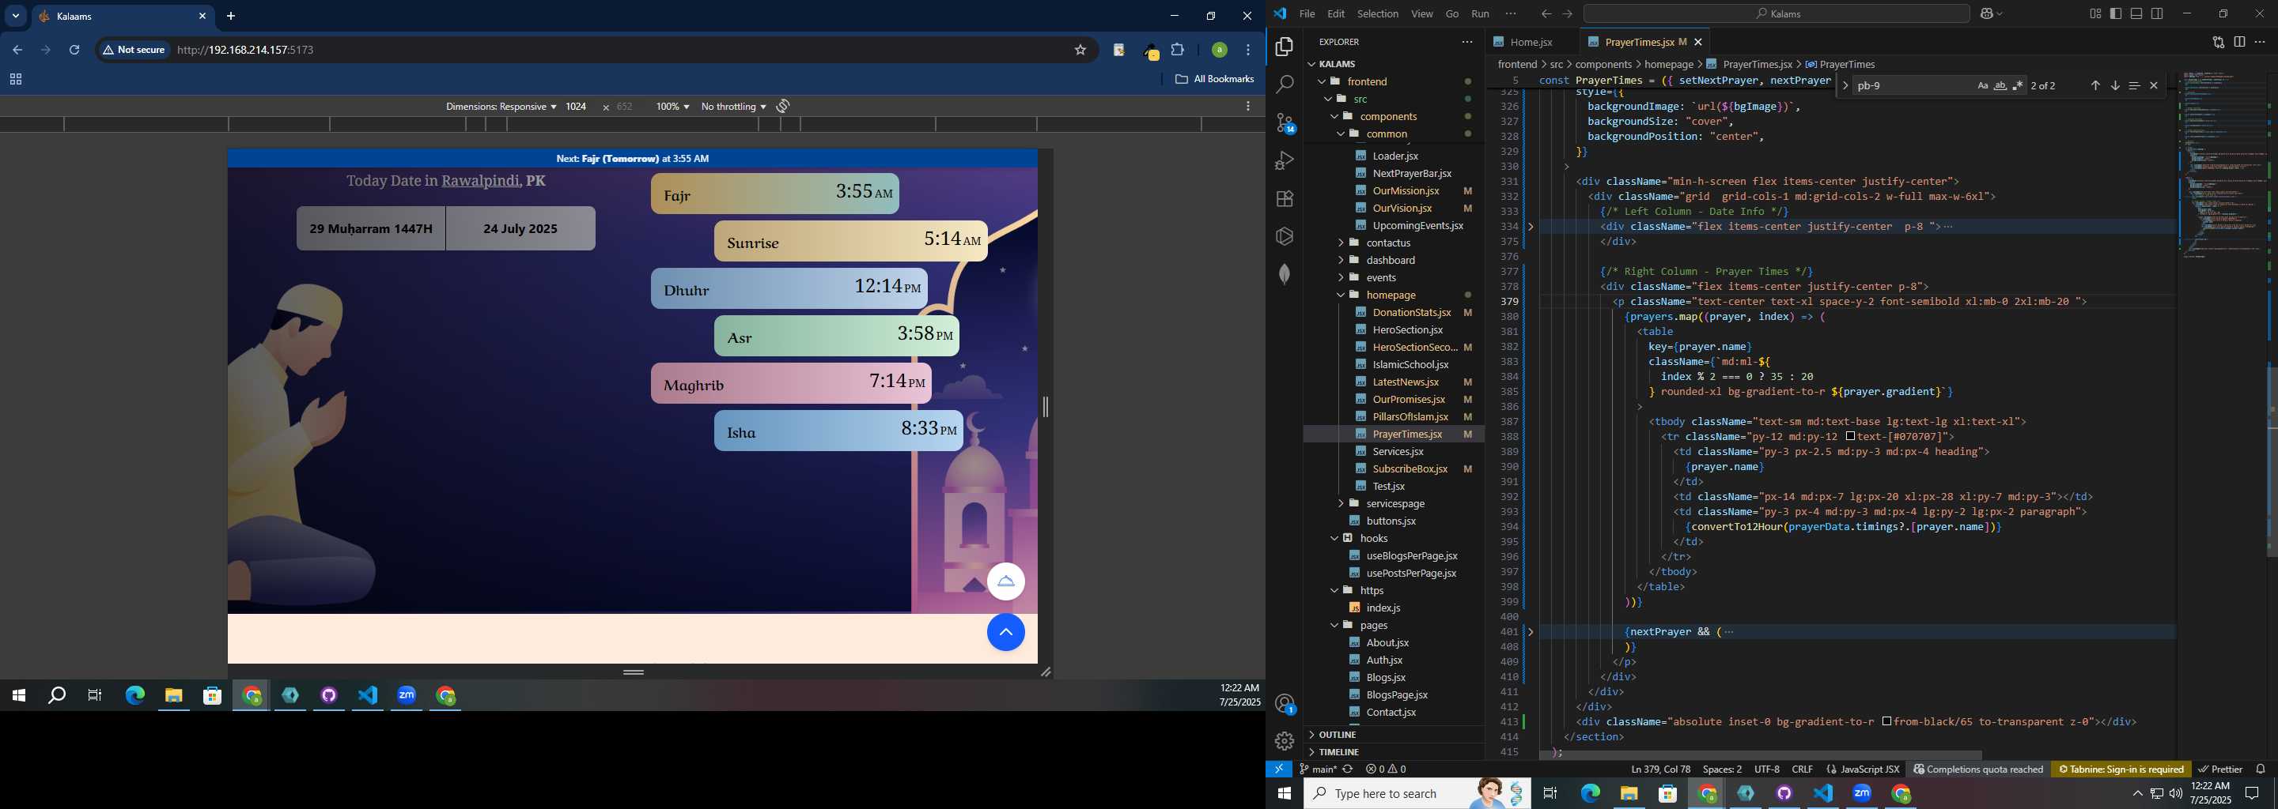Open Source Control icon with 14 badge

tap(1285, 122)
